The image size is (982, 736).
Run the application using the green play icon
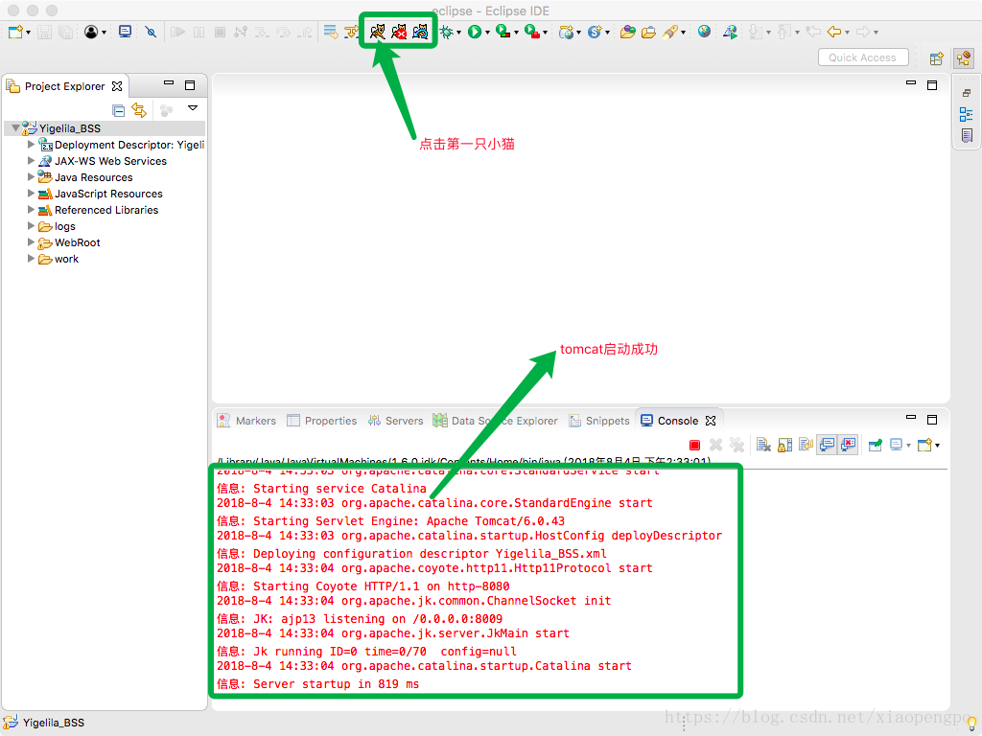pyautogui.click(x=475, y=30)
